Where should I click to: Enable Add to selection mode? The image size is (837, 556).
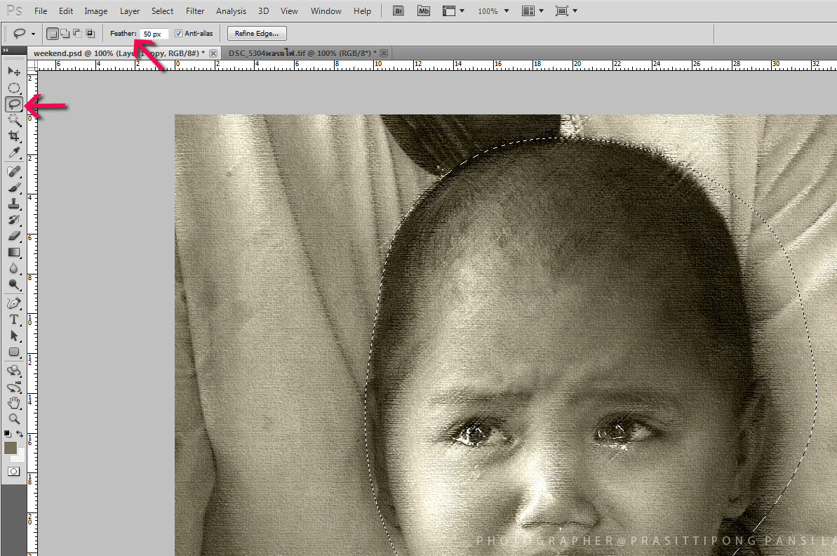point(65,34)
